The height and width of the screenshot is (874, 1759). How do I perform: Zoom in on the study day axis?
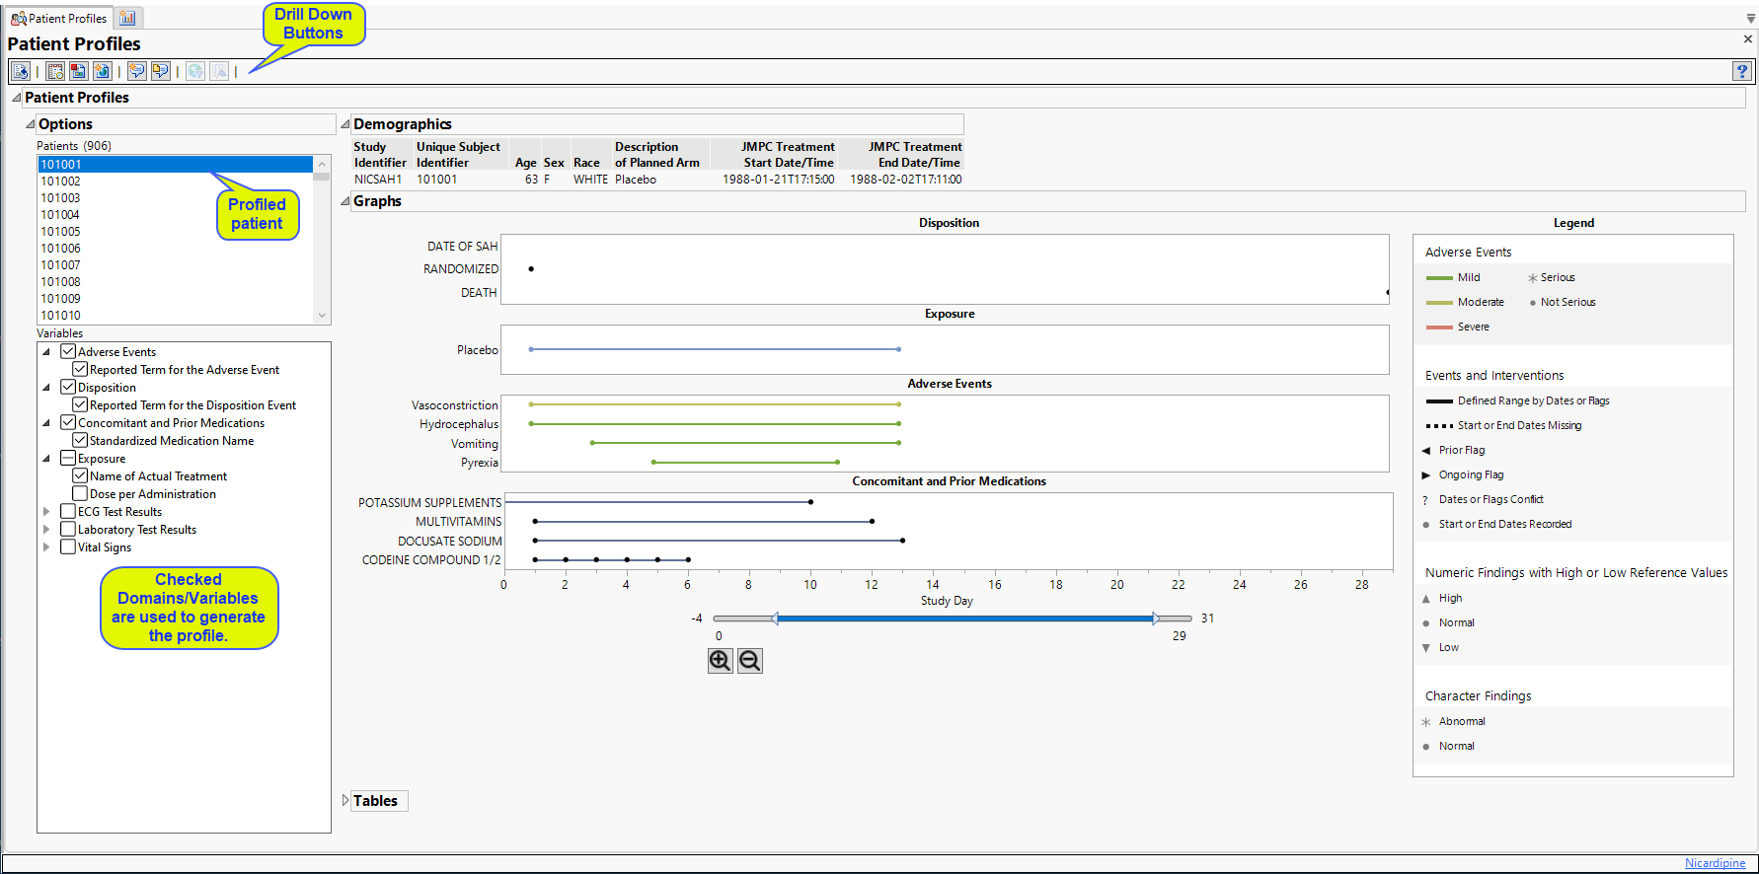click(720, 661)
